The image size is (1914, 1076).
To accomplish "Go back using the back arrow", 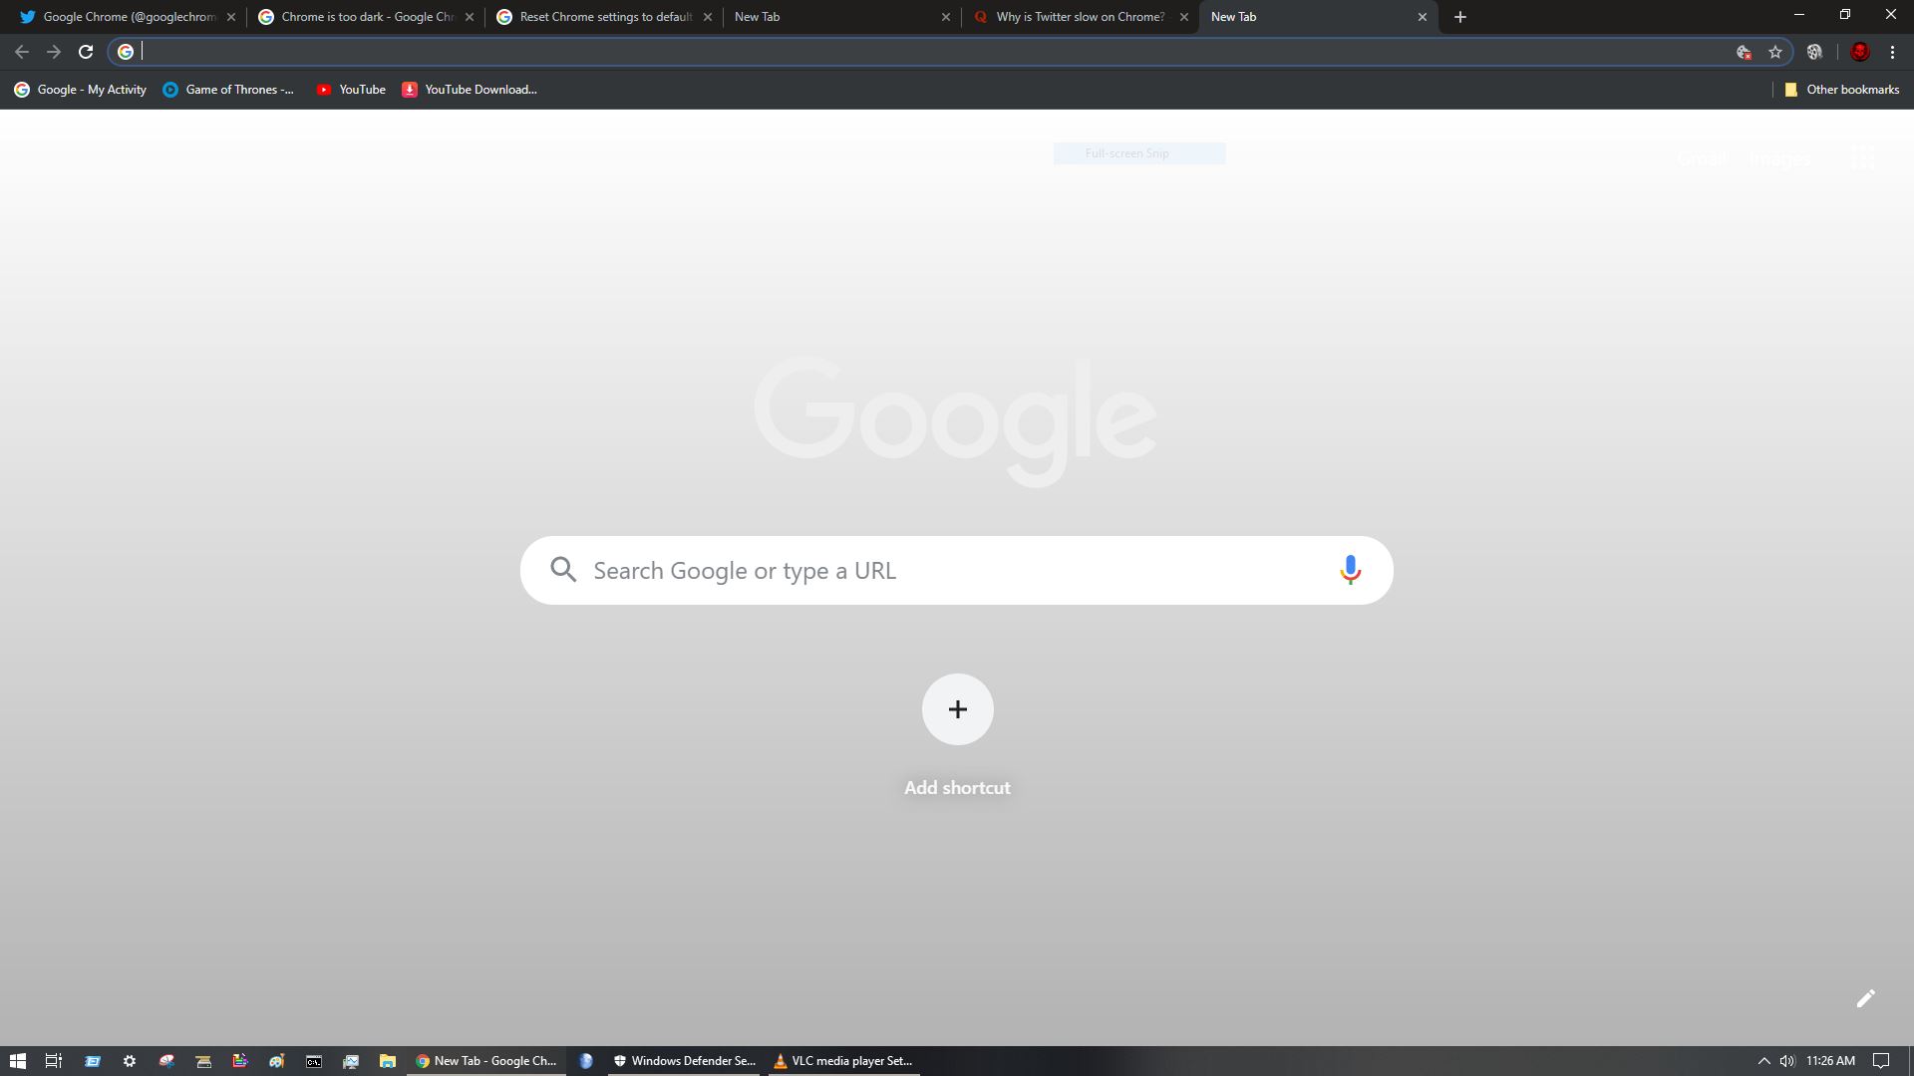I will tap(22, 52).
